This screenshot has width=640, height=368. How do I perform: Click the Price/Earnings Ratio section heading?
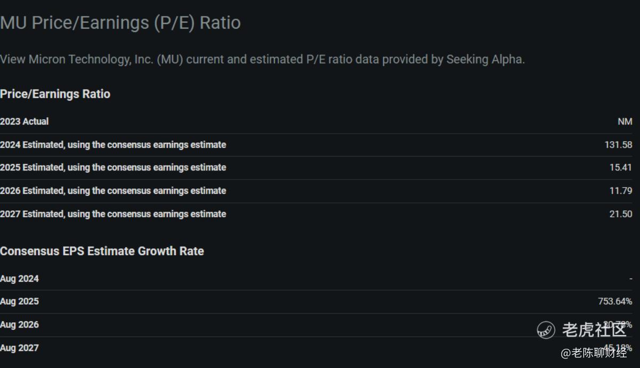pos(55,94)
